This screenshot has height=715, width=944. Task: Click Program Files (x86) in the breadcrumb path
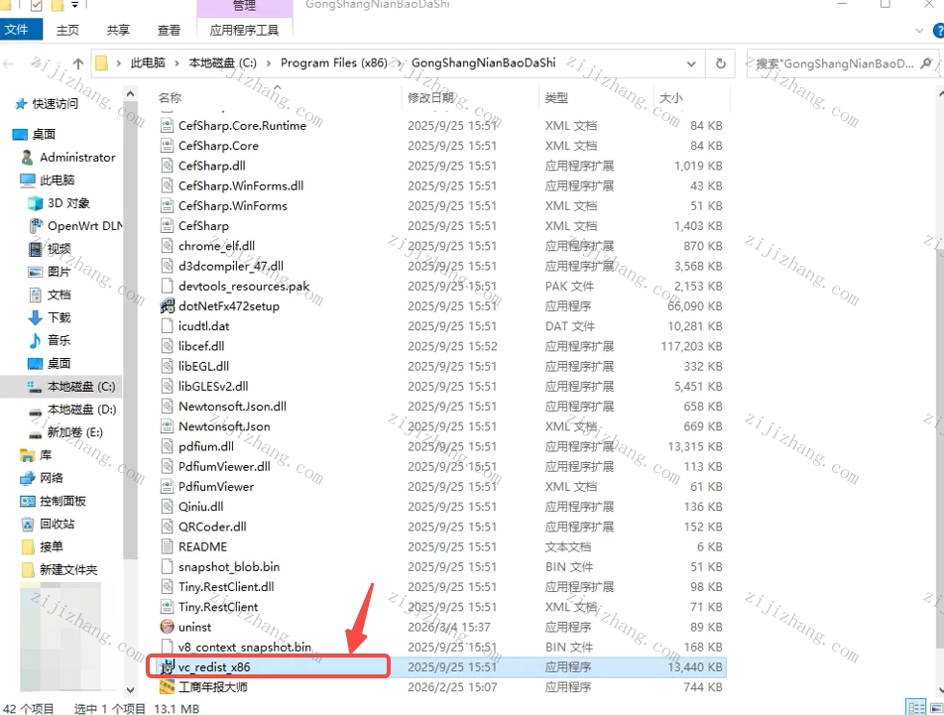tap(333, 63)
